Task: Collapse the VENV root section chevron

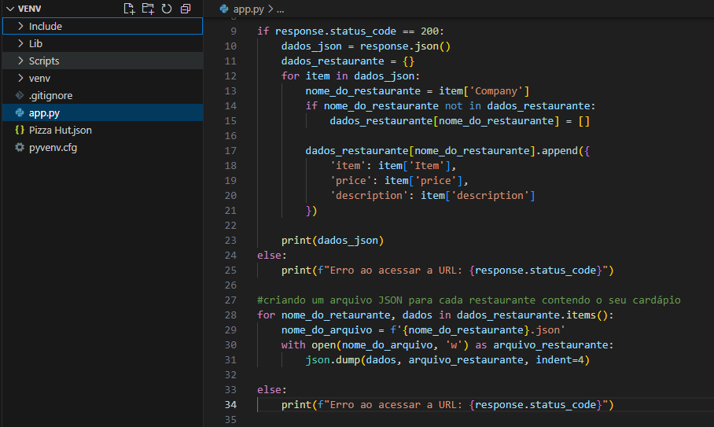Action: coord(10,9)
